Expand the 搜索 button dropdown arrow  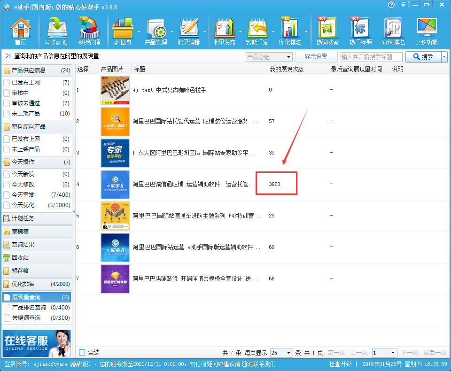[444, 57]
